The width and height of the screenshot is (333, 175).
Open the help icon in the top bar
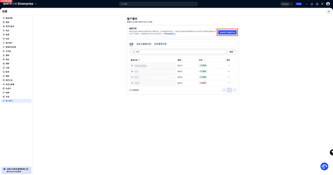pos(317,4)
